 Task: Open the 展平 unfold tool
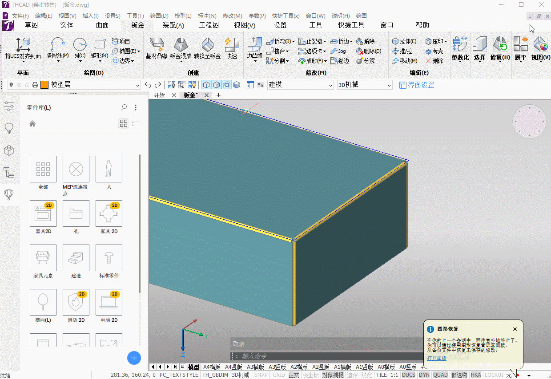520,49
